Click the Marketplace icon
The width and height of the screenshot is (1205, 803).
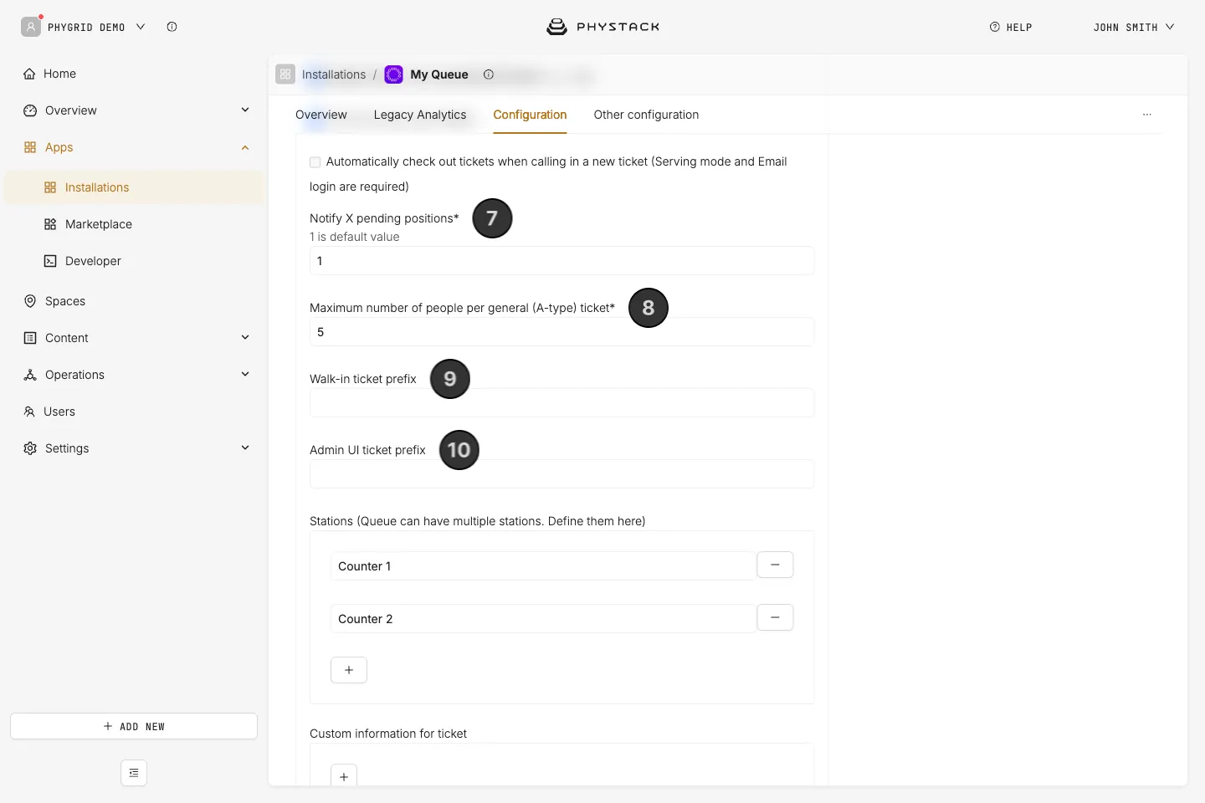click(x=50, y=224)
